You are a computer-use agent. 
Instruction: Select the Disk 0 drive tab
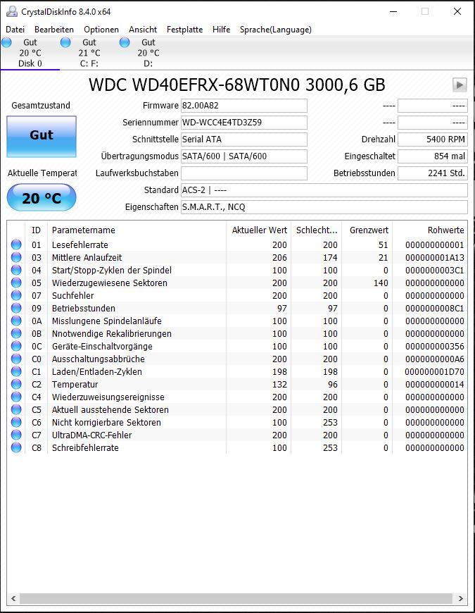click(30, 53)
